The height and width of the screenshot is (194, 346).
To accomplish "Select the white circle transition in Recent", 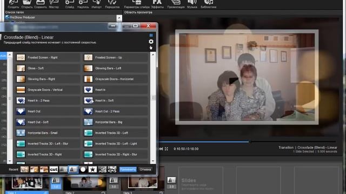I will [83, 169].
